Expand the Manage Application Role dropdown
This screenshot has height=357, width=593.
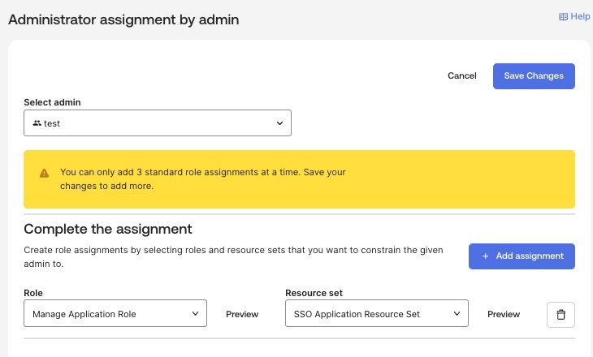pyautogui.click(x=115, y=314)
